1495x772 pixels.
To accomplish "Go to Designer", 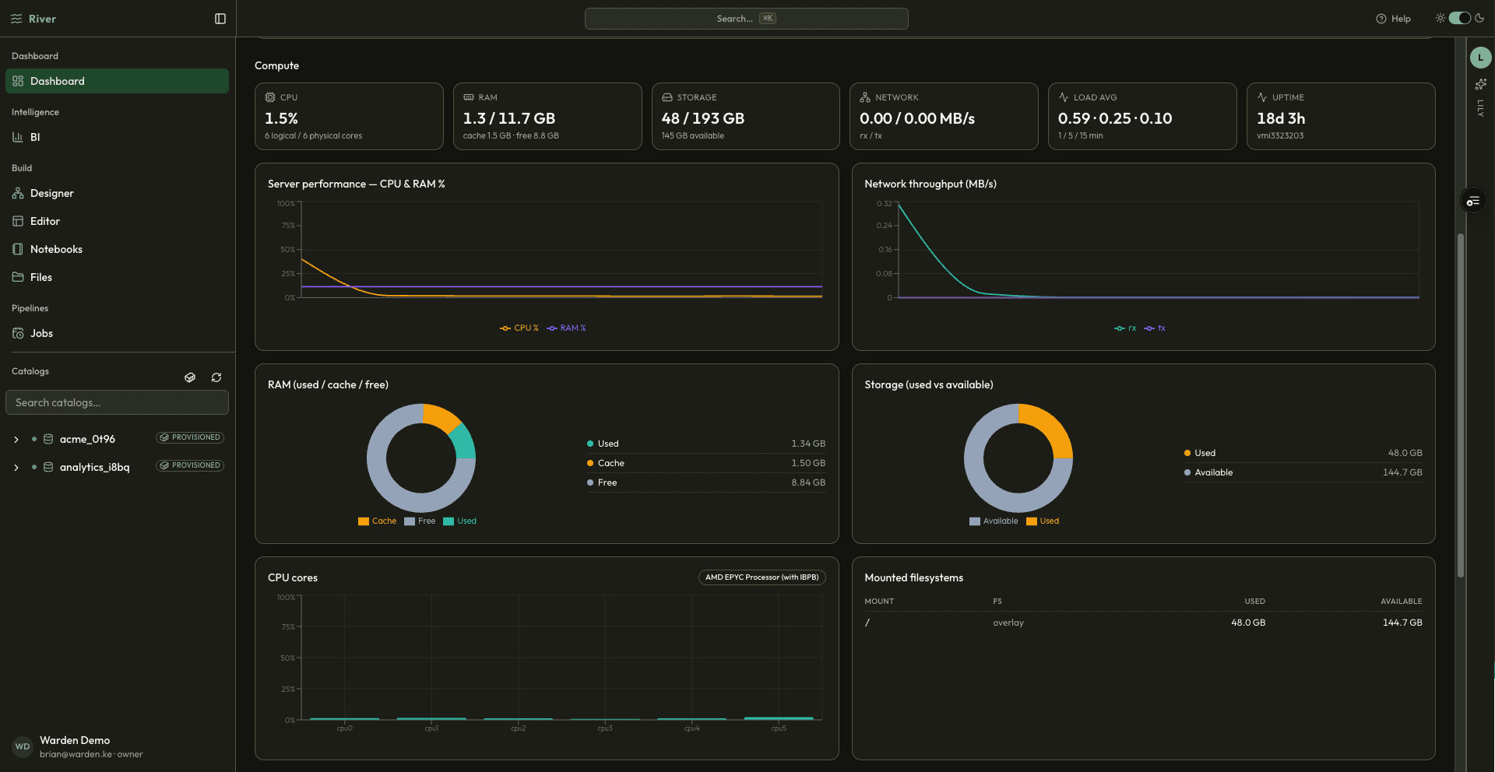I will pyautogui.click(x=117, y=193).
